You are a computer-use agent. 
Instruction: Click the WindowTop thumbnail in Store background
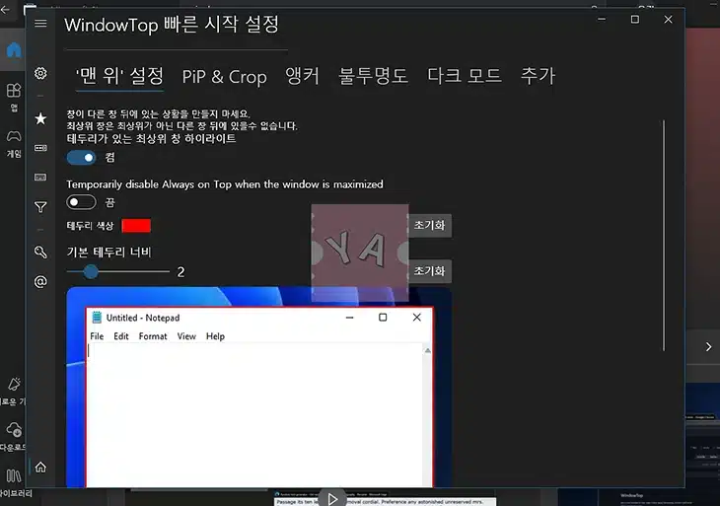pyautogui.click(x=660, y=498)
